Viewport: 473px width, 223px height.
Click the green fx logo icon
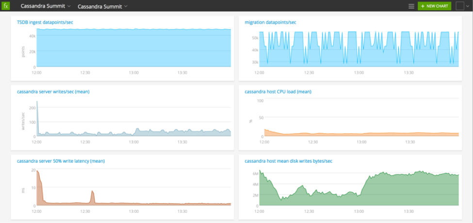click(x=6, y=6)
